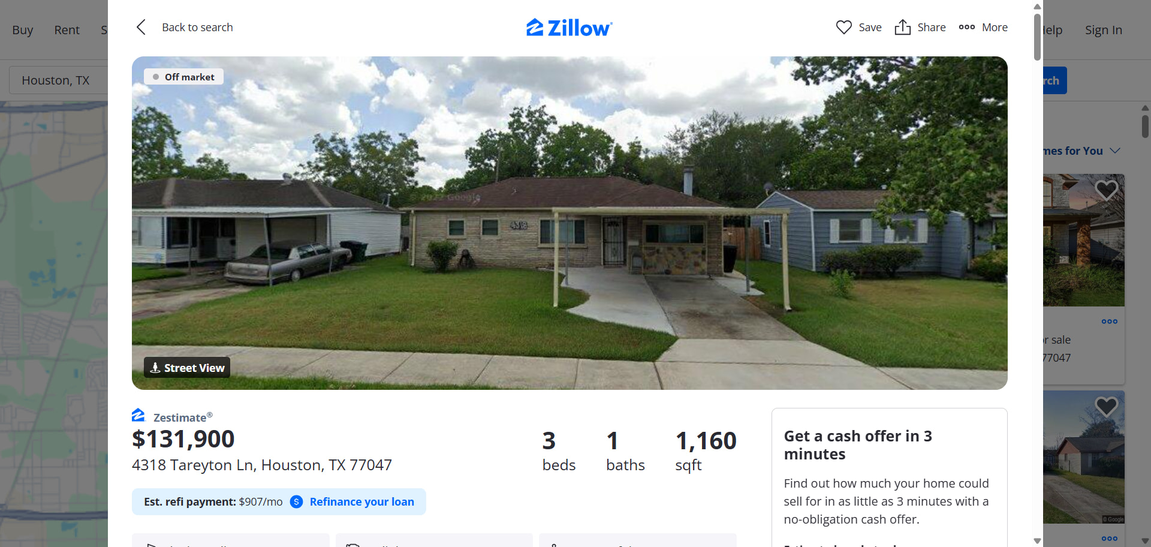Toggle favorite heart on second side listing
The height and width of the screenshot is (547, 1151).
tap(1106, 407)
